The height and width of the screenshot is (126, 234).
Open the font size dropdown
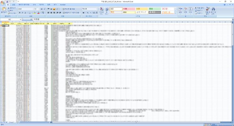coord(39,9)
